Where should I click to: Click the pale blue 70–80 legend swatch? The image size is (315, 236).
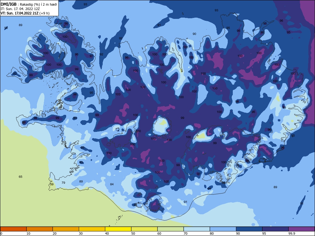pos(197,229)
